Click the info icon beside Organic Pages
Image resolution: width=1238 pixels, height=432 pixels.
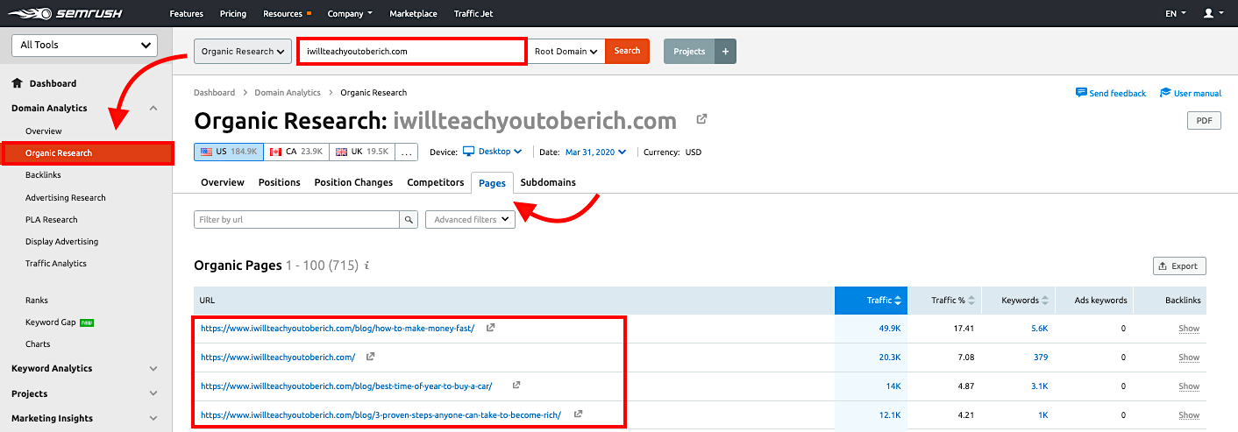point(366,266)
